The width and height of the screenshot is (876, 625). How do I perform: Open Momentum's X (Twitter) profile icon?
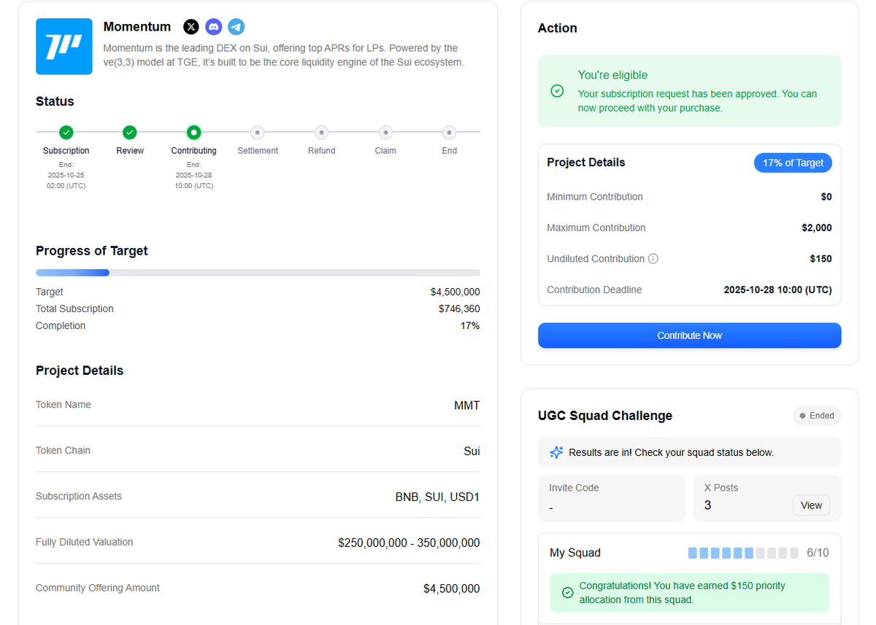pyautogui.click(x=191, y=27)
